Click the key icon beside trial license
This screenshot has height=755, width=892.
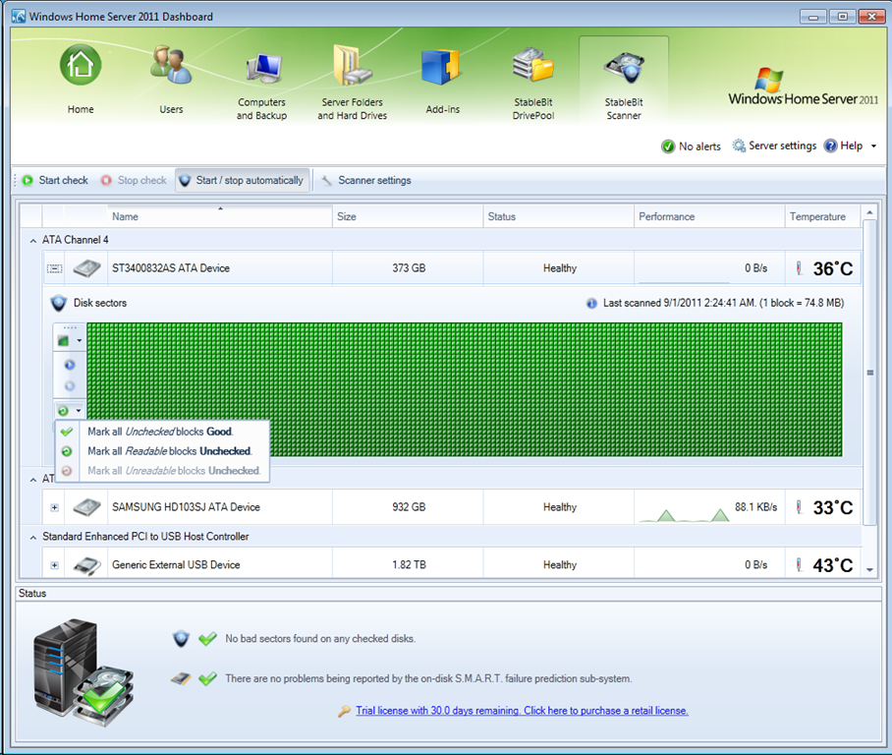(x=344, y=711)
